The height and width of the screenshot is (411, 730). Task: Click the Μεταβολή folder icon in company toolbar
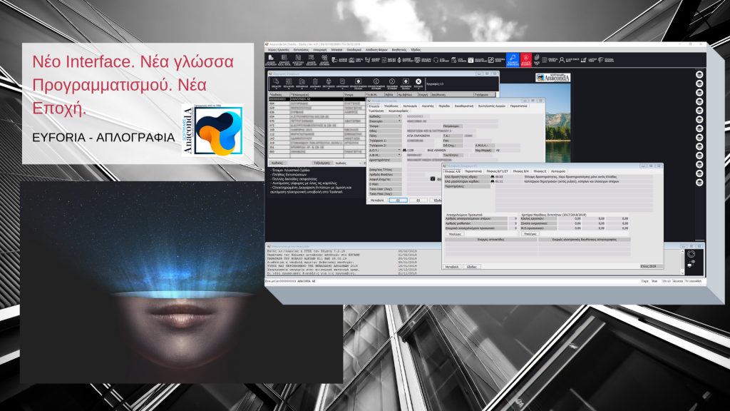302,83
